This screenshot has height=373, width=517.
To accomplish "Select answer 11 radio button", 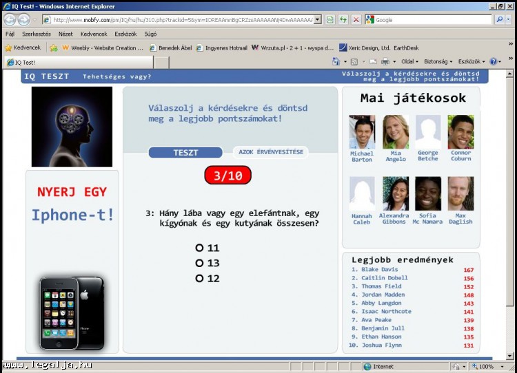I will [x=199, y=248].
